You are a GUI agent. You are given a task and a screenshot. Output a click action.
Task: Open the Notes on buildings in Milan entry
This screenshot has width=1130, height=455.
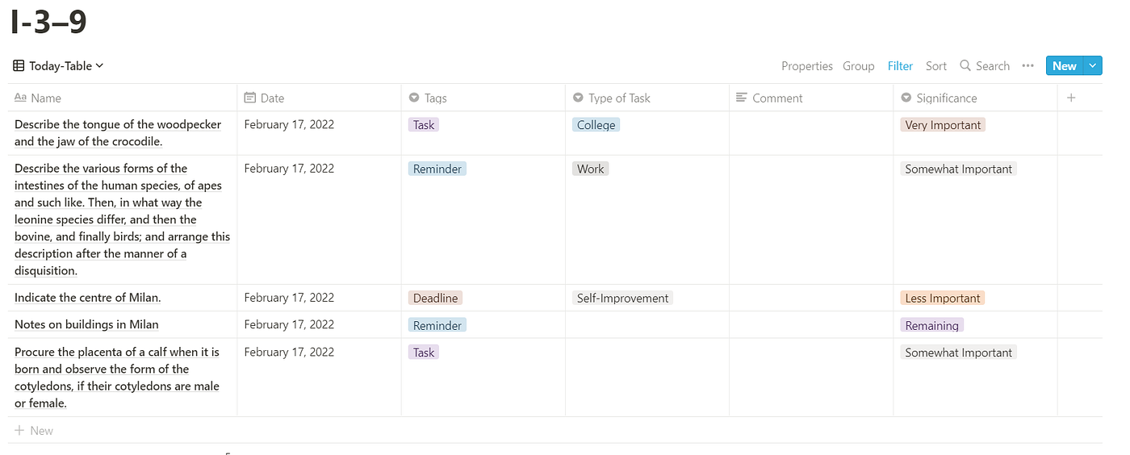tap(86, 325)
